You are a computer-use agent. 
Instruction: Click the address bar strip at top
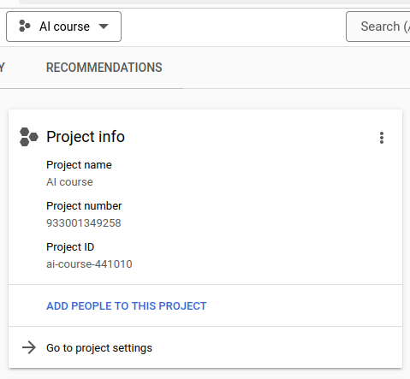(x=214, y=2)
